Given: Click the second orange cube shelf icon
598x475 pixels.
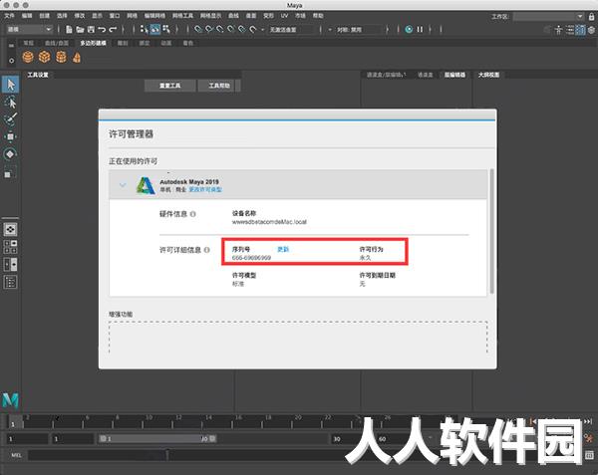Looking at the screenshot, I should (x=44, y=57).
